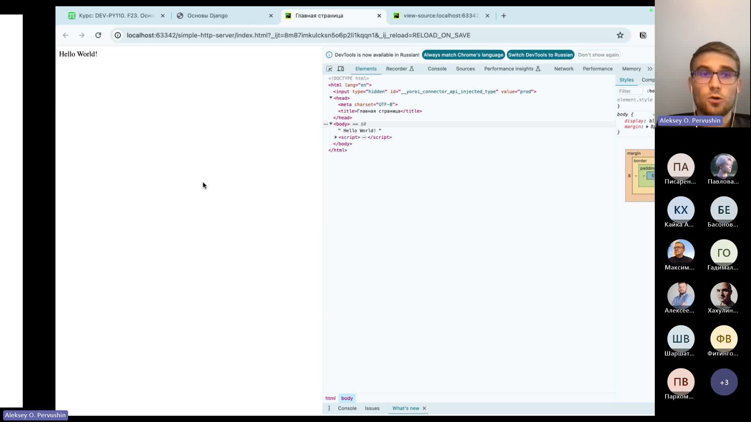
Task: Open site information icon in address bar
Action: (118, 35)
